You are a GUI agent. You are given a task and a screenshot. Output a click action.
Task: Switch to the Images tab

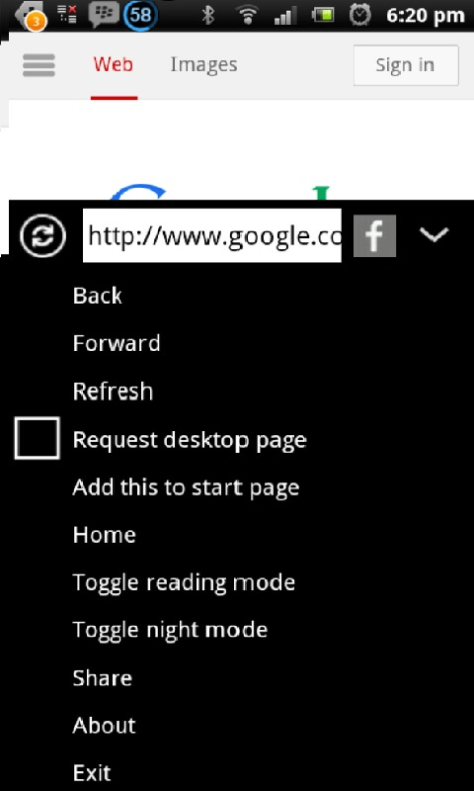[x=203, y=64]
